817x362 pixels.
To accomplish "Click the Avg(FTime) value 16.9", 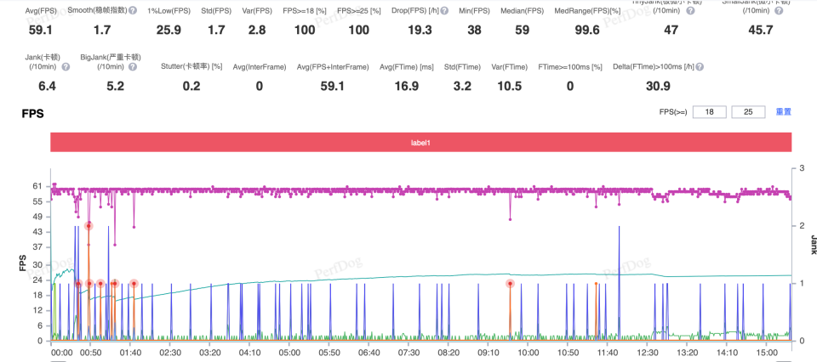I will click(x=407, y=87).
